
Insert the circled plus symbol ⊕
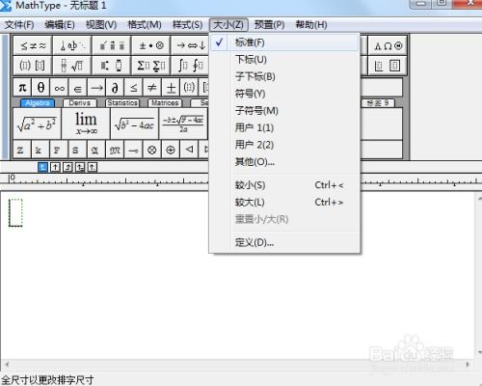point(171,150)
